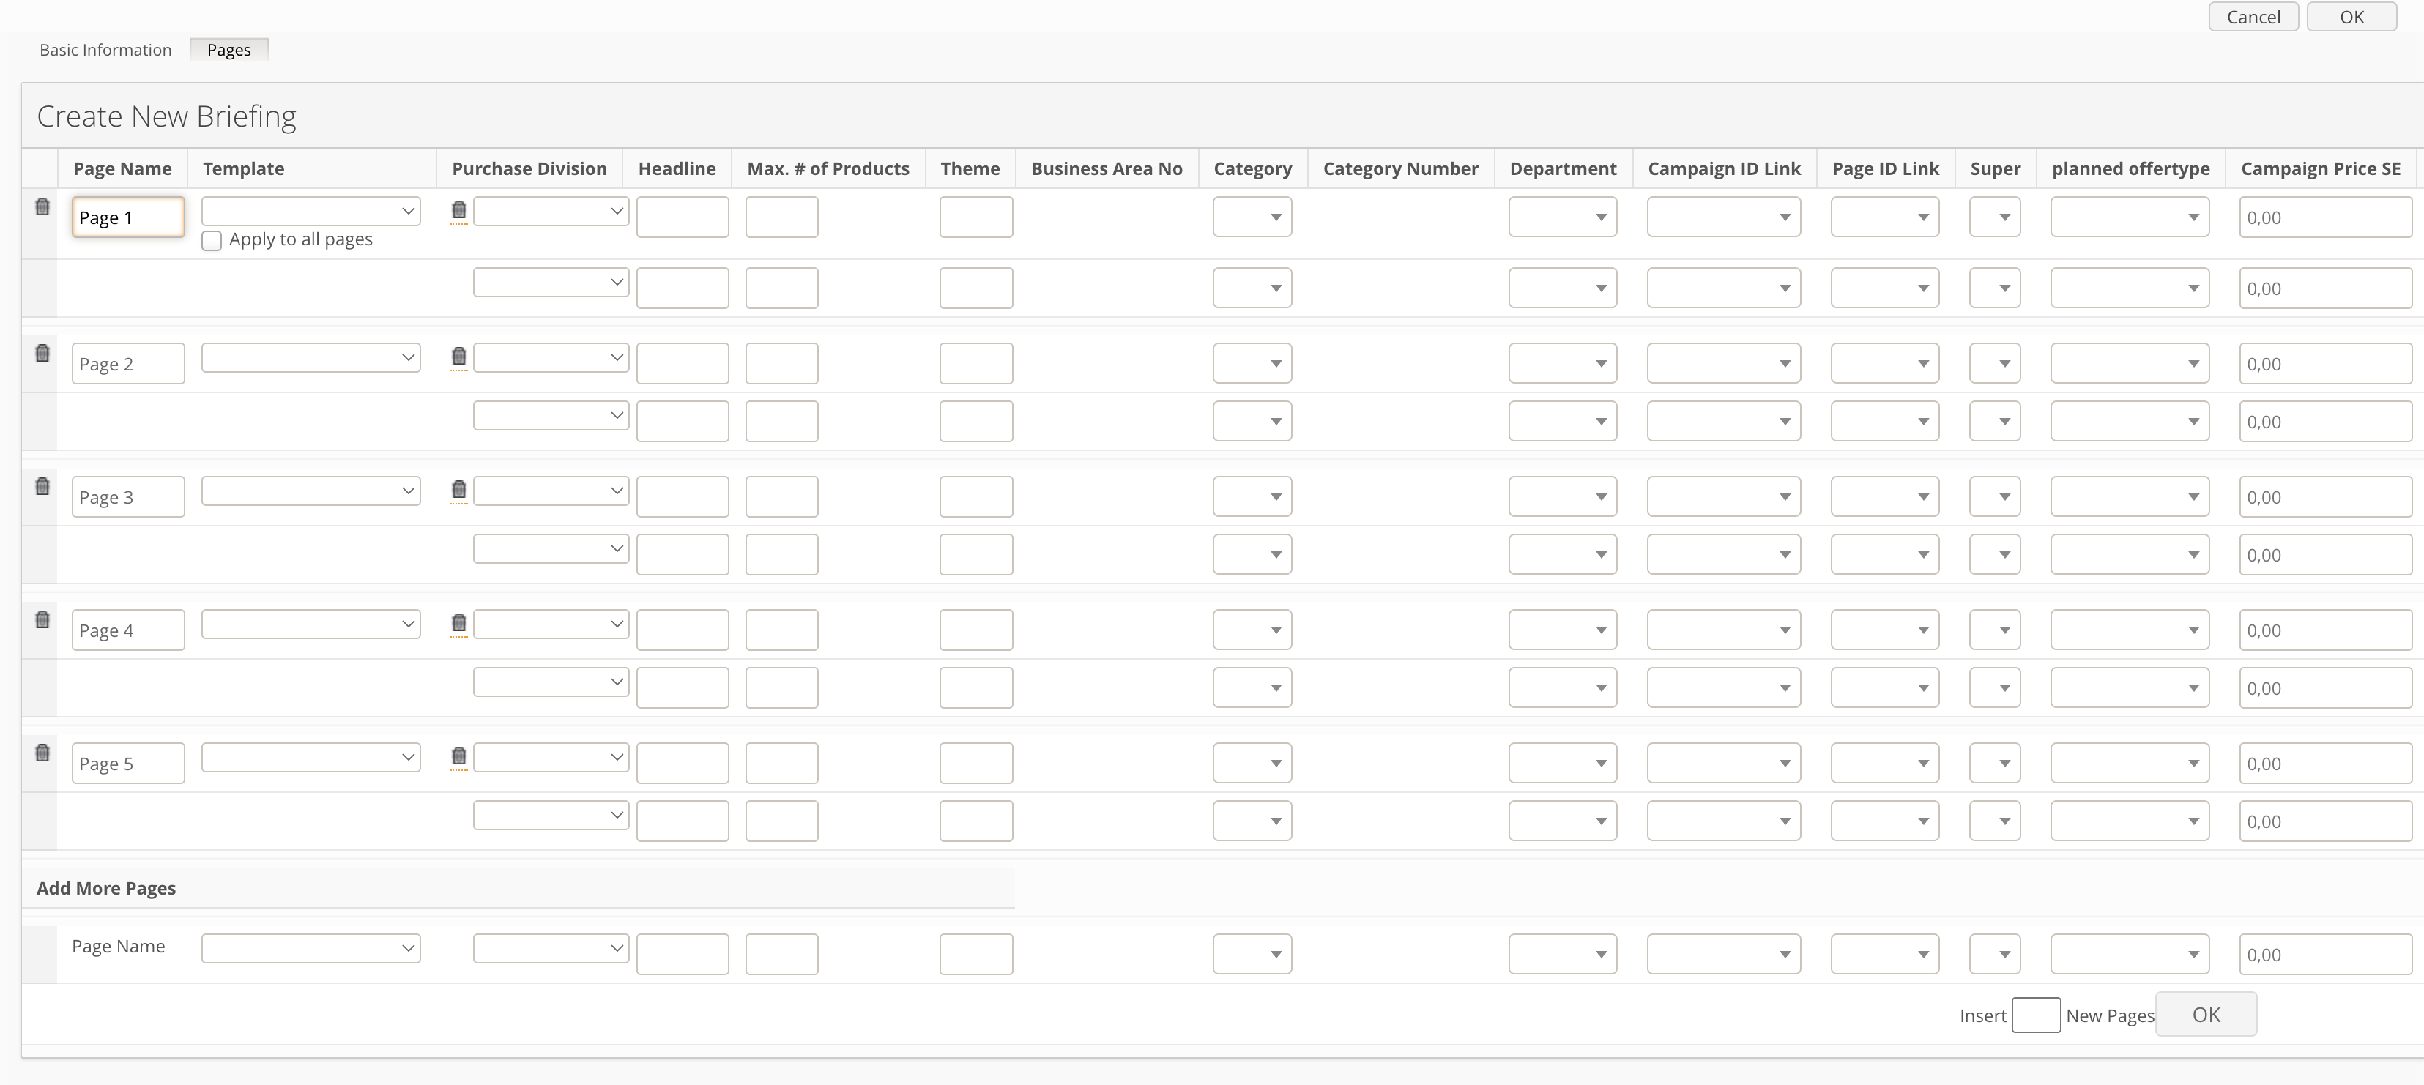Click Theme field in Page 4 second row
Screen dimensions: 2424x1085
point(975,688)
